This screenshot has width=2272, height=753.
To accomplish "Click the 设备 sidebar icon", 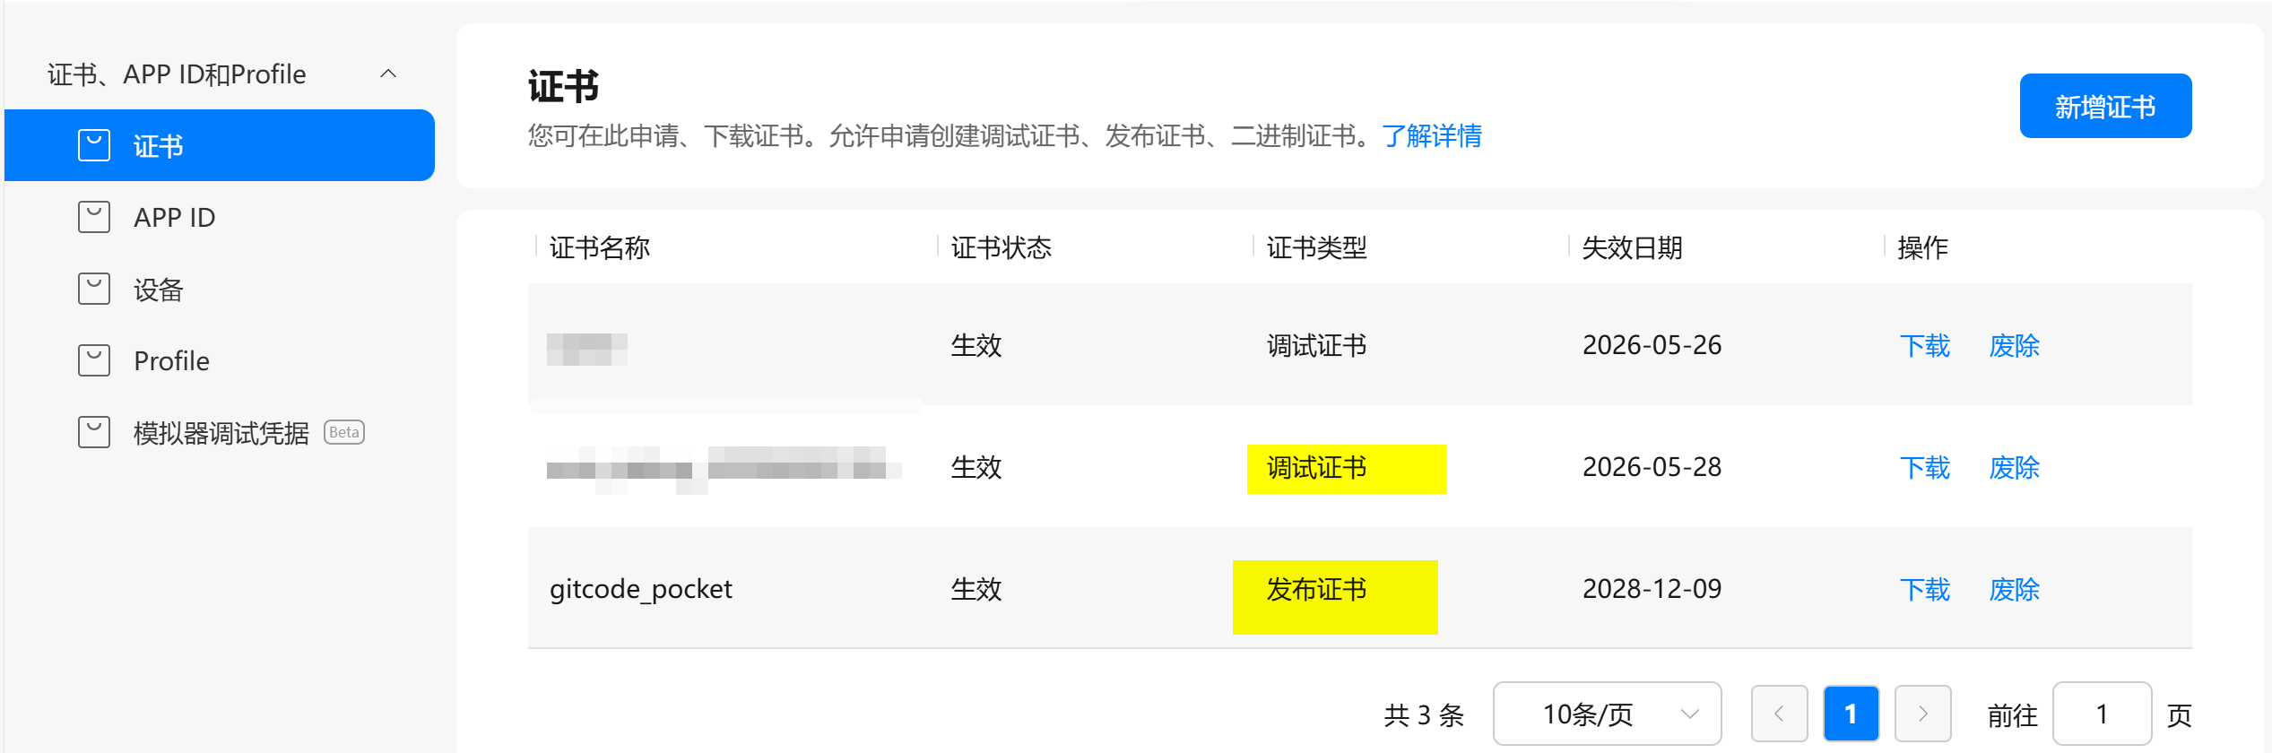I will (x=94, y=289).
